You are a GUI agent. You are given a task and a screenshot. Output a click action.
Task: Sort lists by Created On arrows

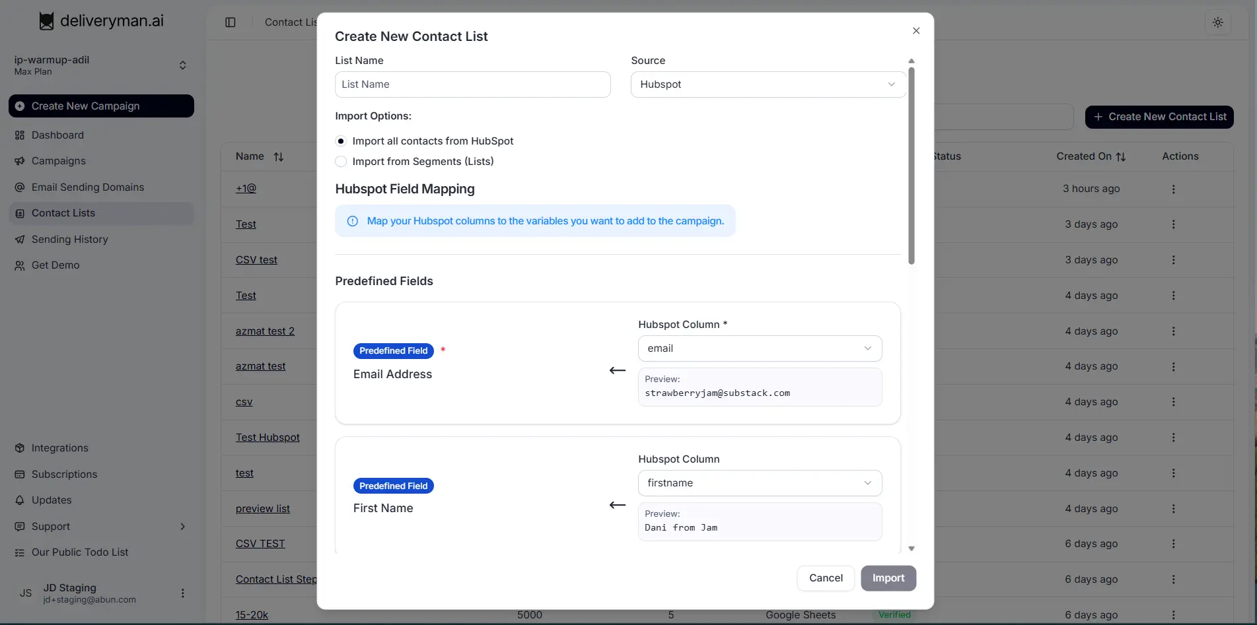pyautogui.click(x=1121, y=157)
